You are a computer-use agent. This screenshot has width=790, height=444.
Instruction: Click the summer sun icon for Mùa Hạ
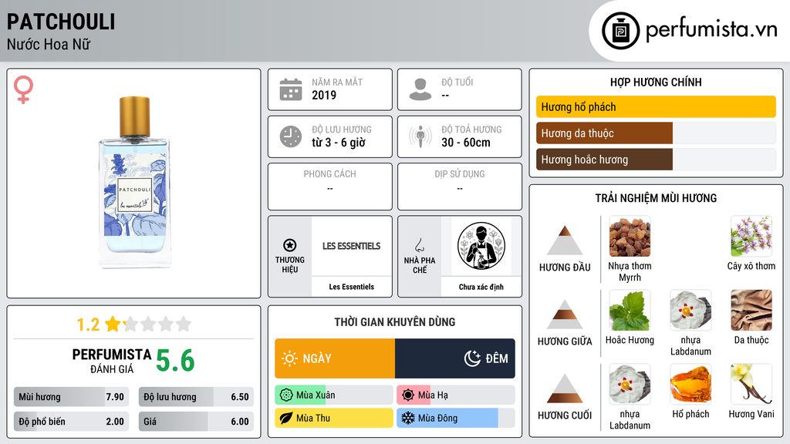click(408, 395)
